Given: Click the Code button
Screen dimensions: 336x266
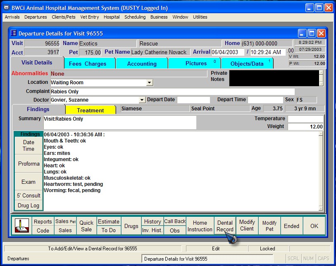Looking at the screenshot, I should click(43, 230).
